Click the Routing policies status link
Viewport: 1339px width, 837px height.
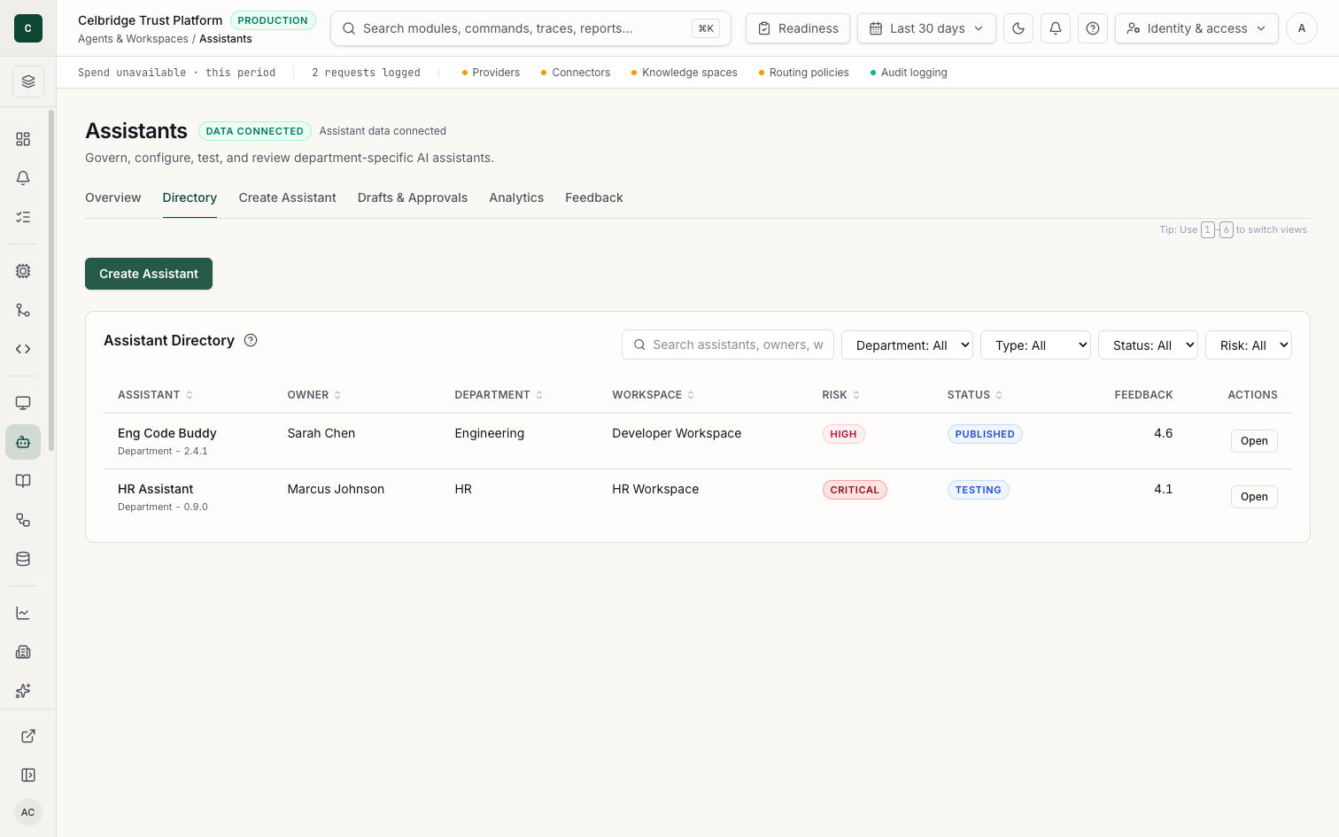click(803, 73)
